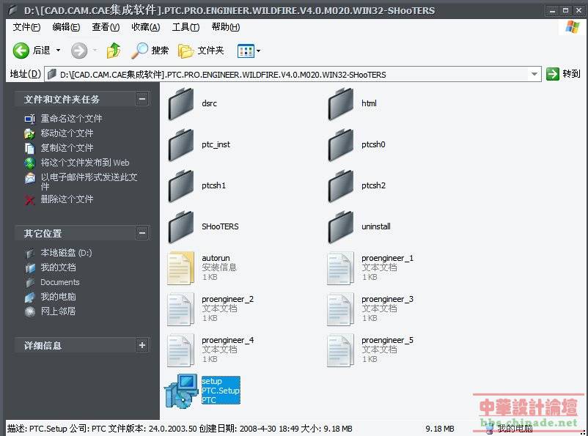Click the address path input field
This screenshot has width=588, height=436.
(x=293, y=74)
